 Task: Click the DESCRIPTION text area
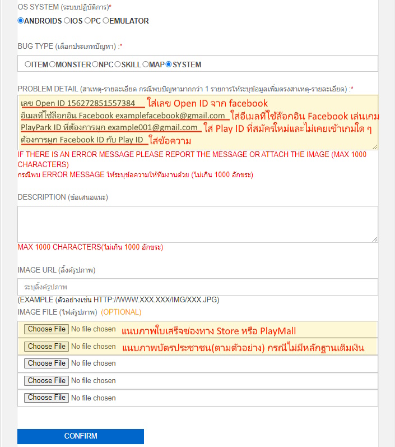click(x=198, y=224)
